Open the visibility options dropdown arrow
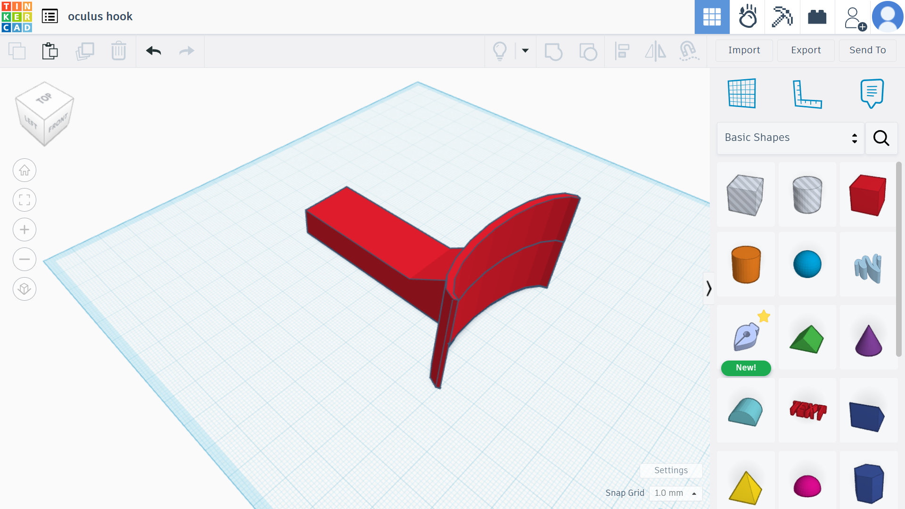 pos(525,51)
